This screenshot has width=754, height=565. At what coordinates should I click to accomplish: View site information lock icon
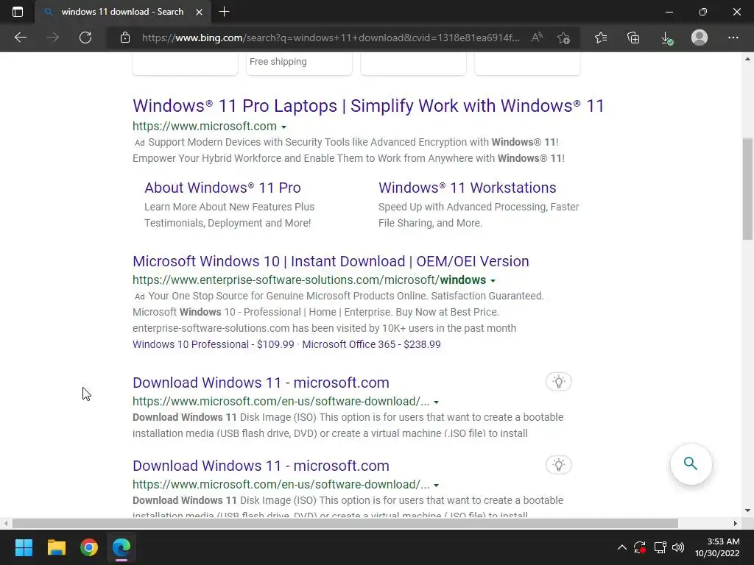pyautogui.click(x=125, y=38)
